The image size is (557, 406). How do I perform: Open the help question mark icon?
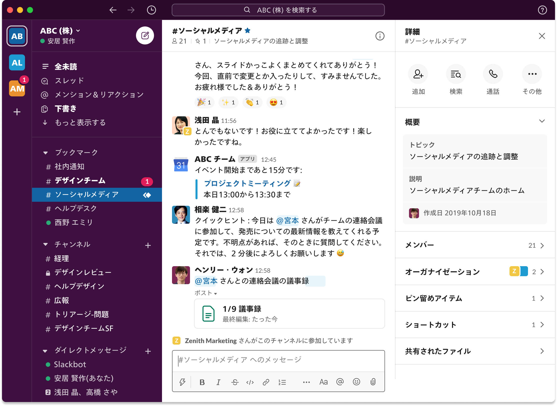(542, 10)
